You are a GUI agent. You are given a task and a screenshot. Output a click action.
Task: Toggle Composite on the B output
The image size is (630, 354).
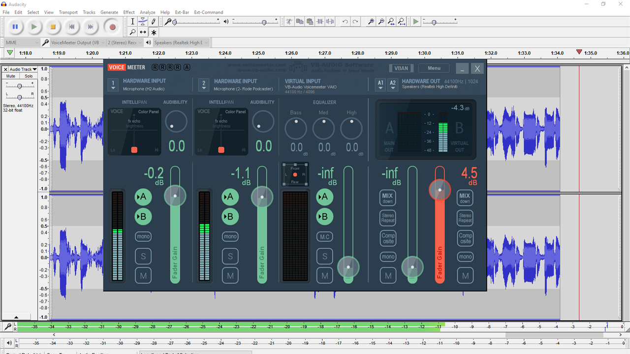click(465, 238)
